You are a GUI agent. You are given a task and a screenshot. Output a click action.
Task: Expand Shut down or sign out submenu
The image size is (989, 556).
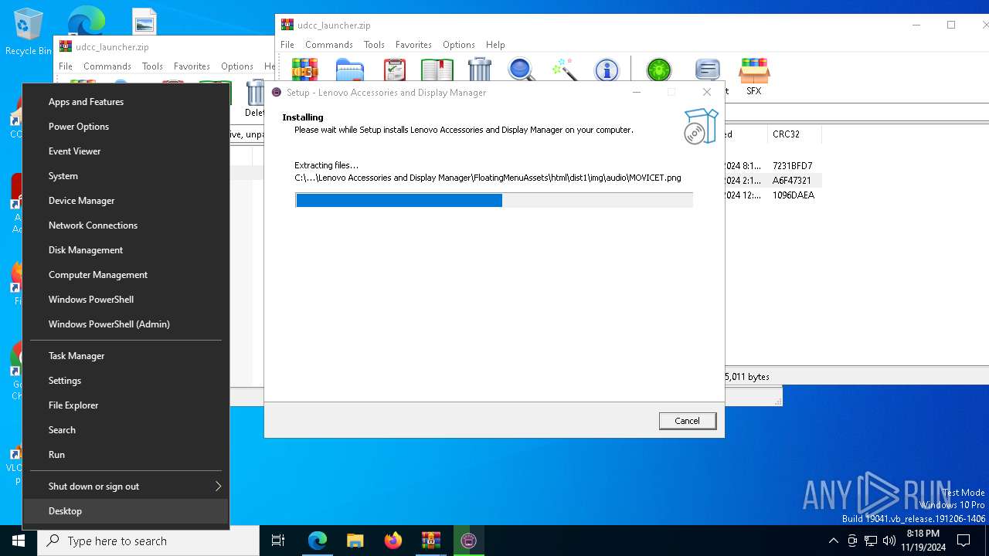(x=126, y=486)
